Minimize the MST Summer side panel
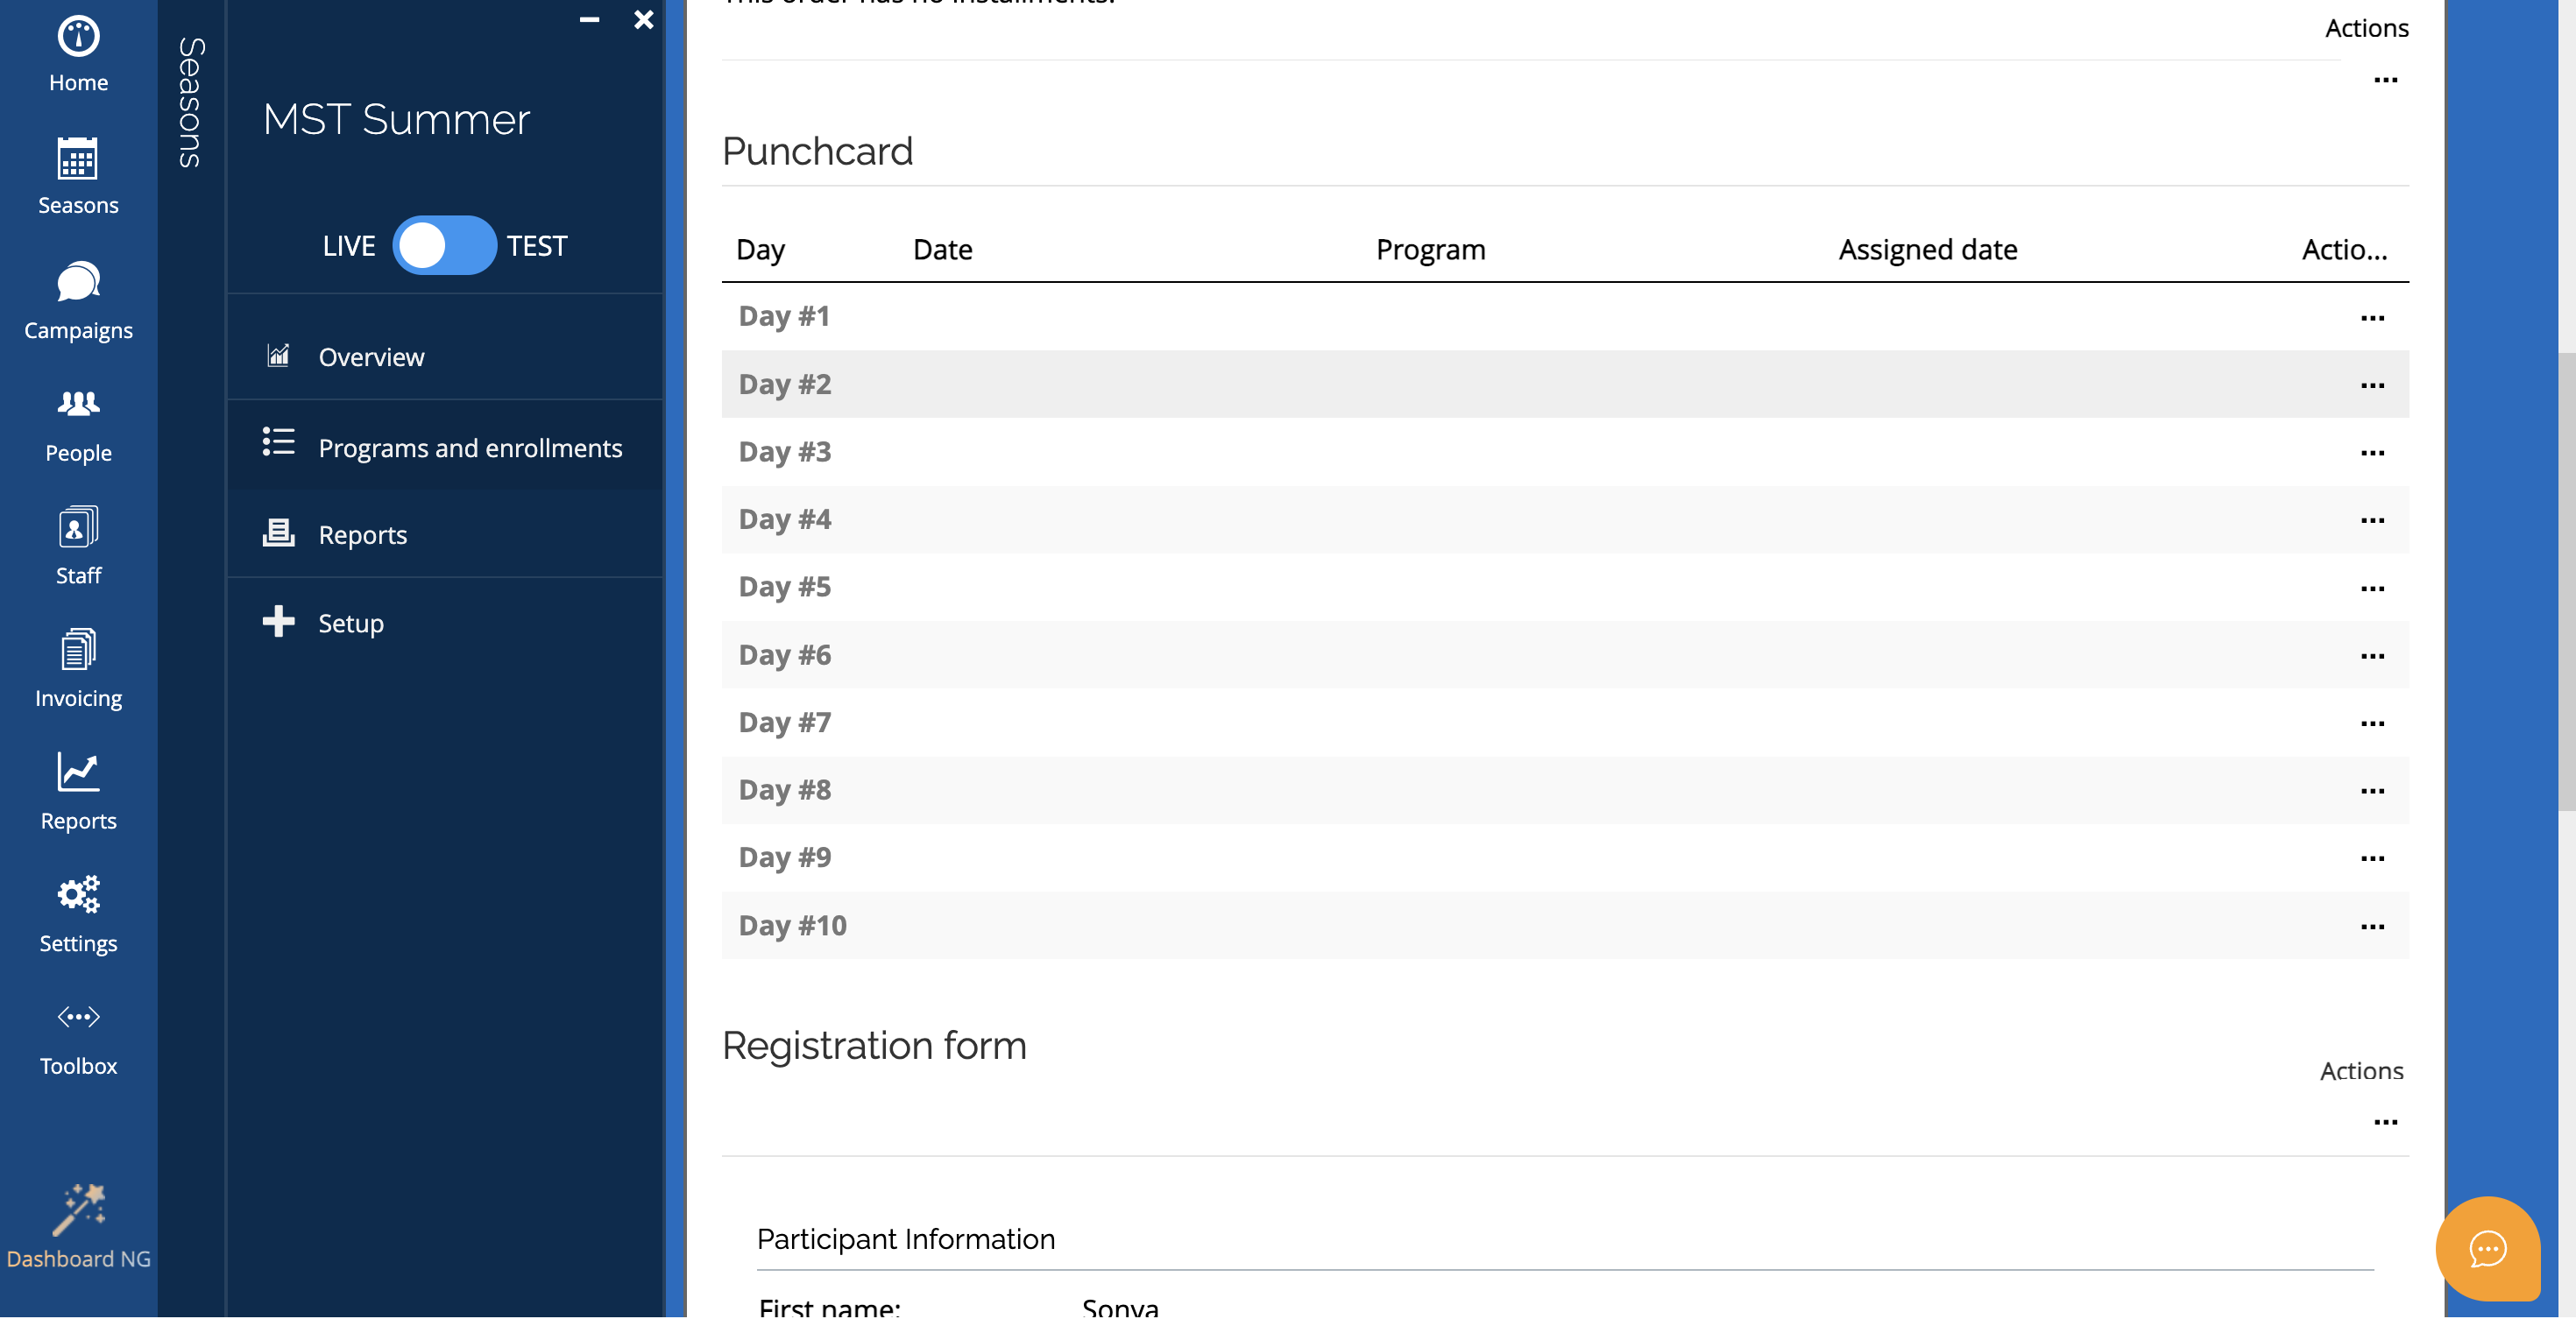Screen dimensions: 2576x1319 coord(589,20)
